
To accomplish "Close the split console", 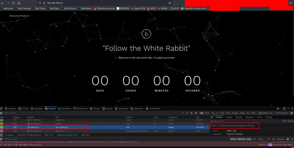I will click(292, 139).
